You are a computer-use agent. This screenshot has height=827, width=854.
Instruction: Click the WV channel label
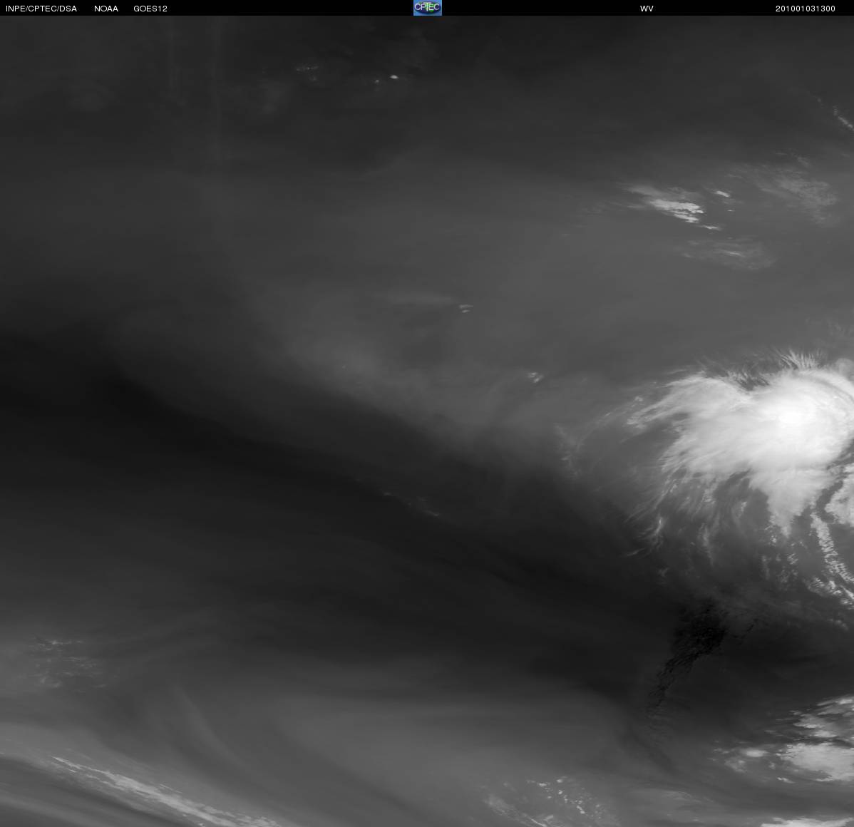[x=647, y=9]
